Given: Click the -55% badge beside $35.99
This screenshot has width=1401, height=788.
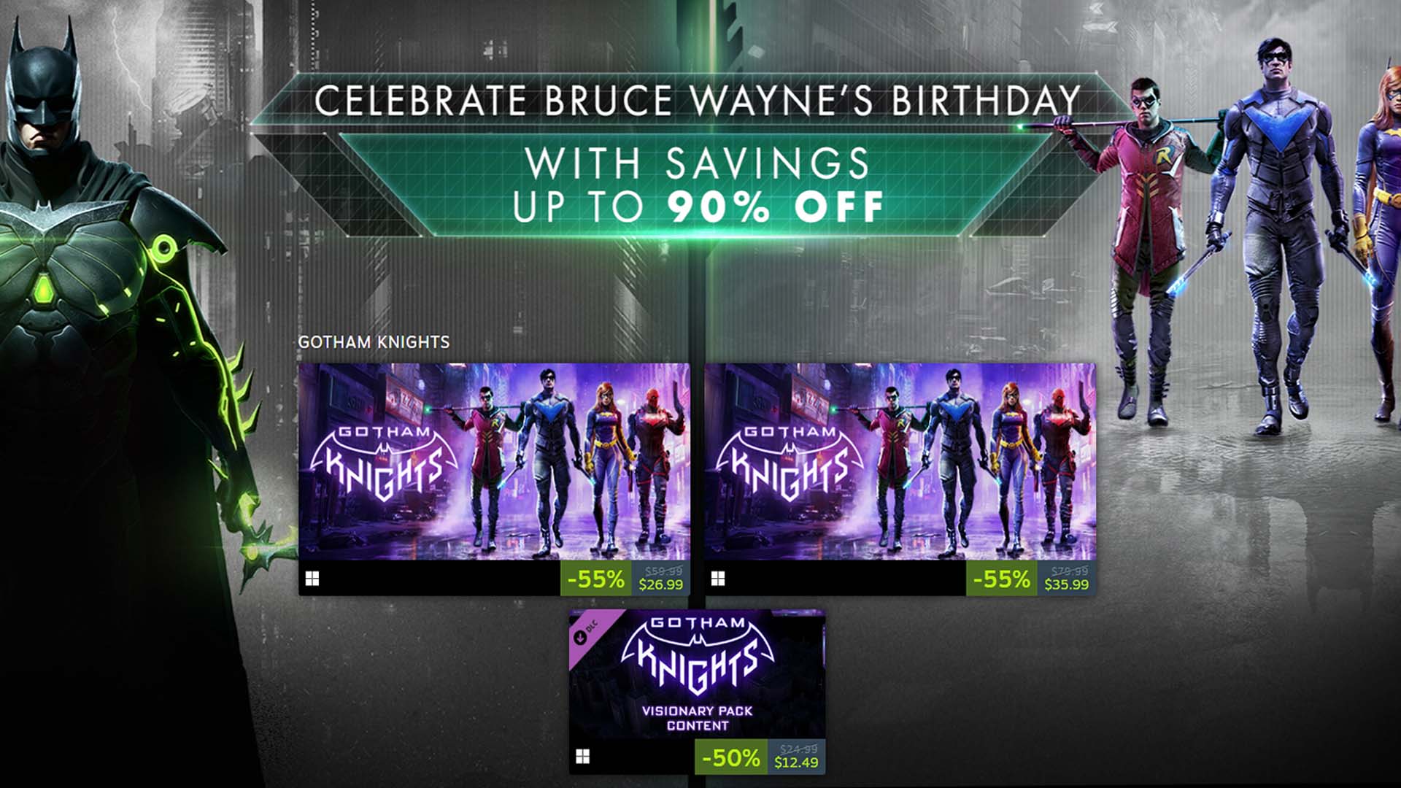Looking at the screenshot, I should [x=1001, y=579].
